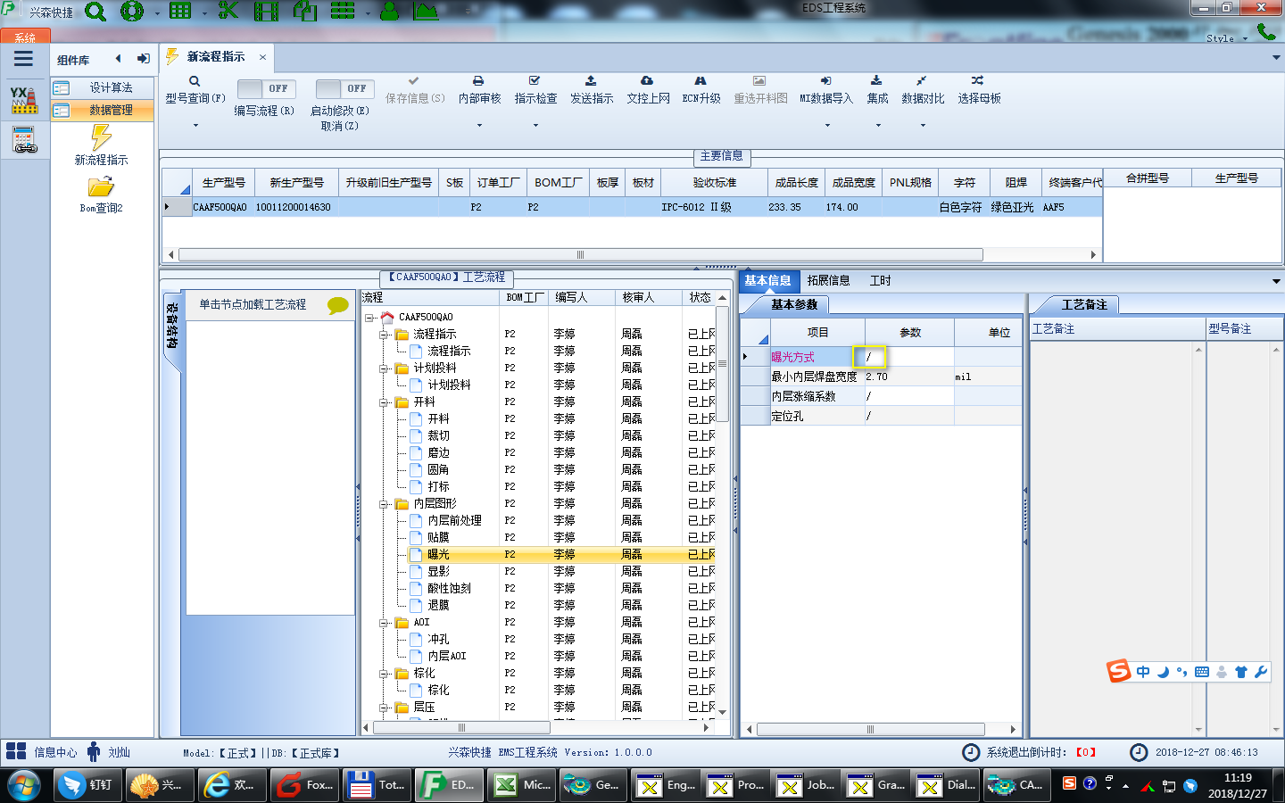Select the 基本参数 sub-tab
The width and height of the screenshot is (1285, 803).
point(794,304)
